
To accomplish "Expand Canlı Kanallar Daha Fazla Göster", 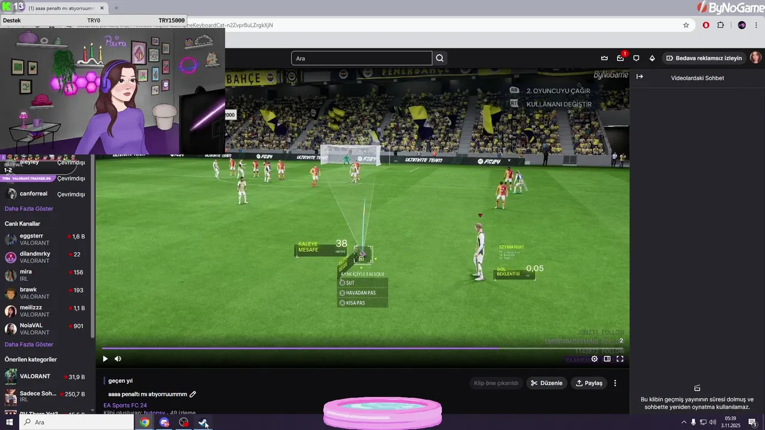I will click(29, 345).
